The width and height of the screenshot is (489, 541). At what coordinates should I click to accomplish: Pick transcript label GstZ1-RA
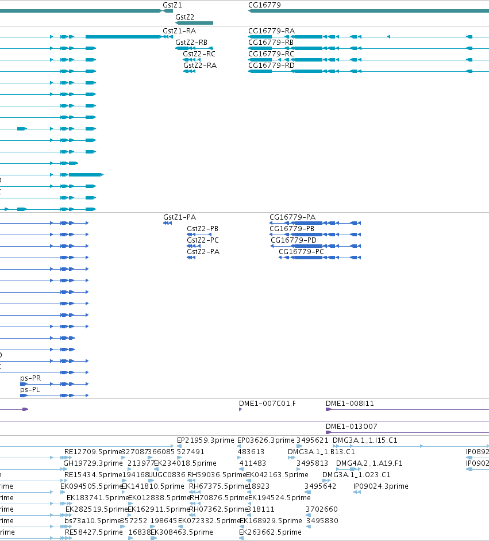point(179,31)
